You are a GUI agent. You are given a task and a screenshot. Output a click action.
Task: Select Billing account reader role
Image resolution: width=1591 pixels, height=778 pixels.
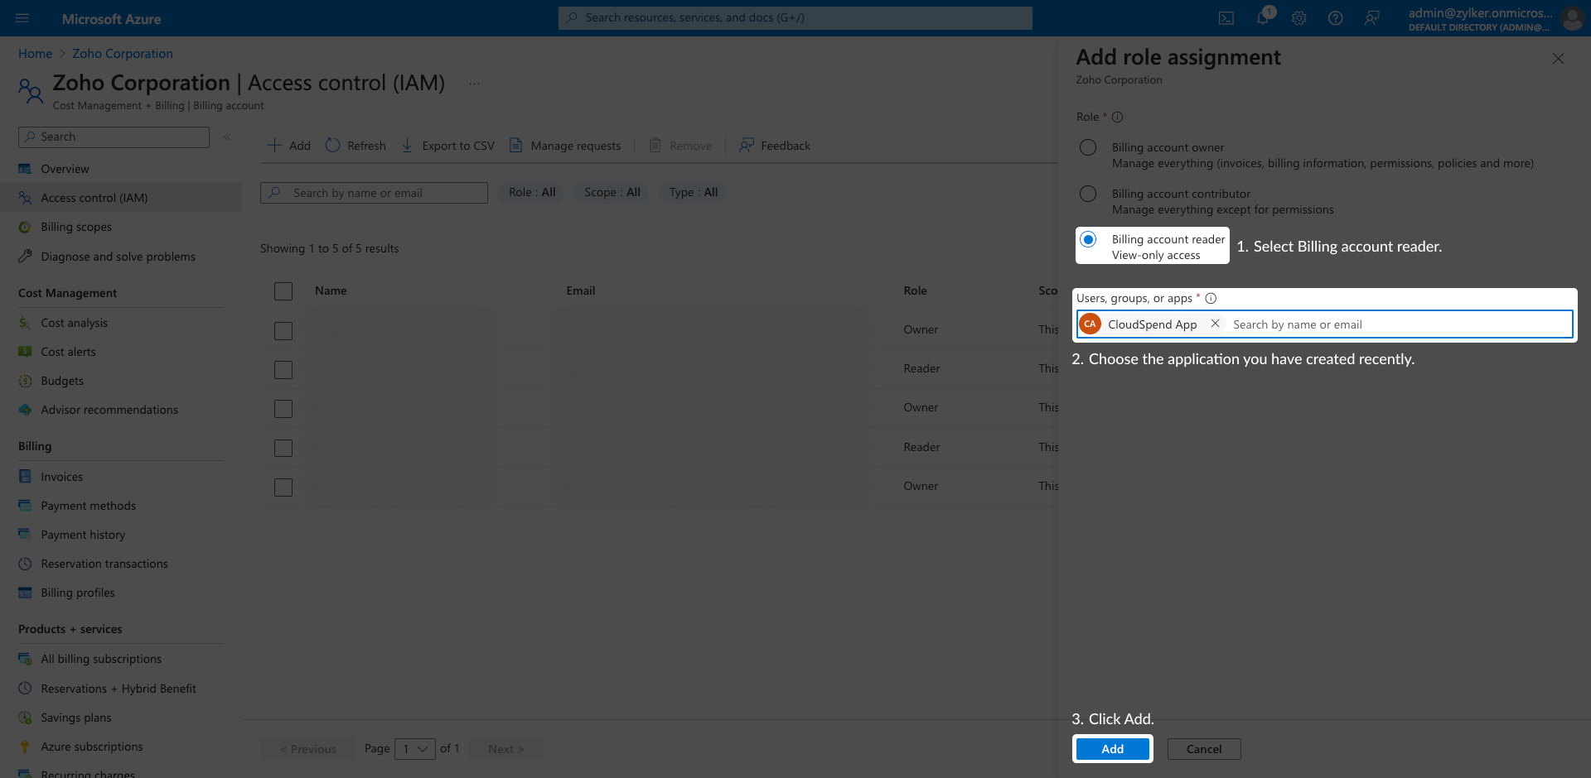[x=1088, y=239]
